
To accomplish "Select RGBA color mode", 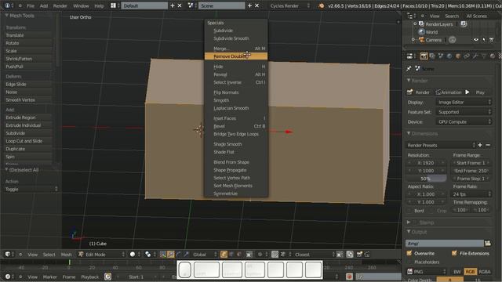I will click(485, 272).
